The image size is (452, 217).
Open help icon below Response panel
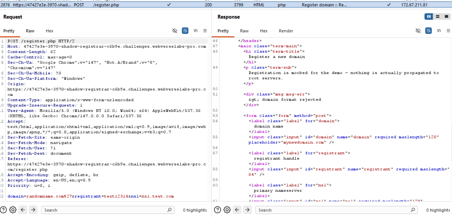(217, 210)
